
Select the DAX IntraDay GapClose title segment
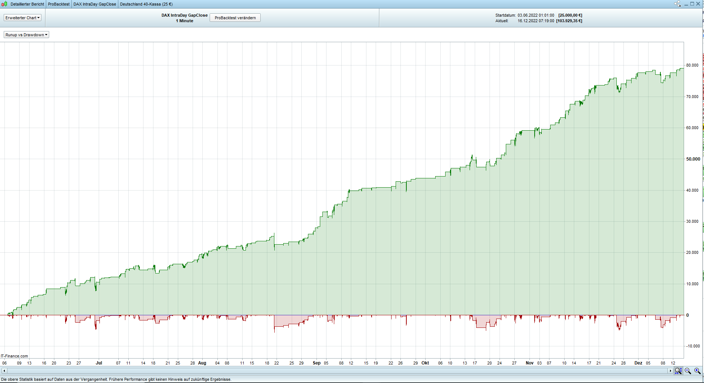coord(95,4)
